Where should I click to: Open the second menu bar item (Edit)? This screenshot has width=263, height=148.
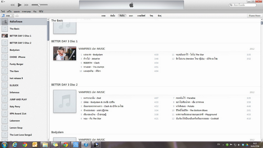point(9,11)
